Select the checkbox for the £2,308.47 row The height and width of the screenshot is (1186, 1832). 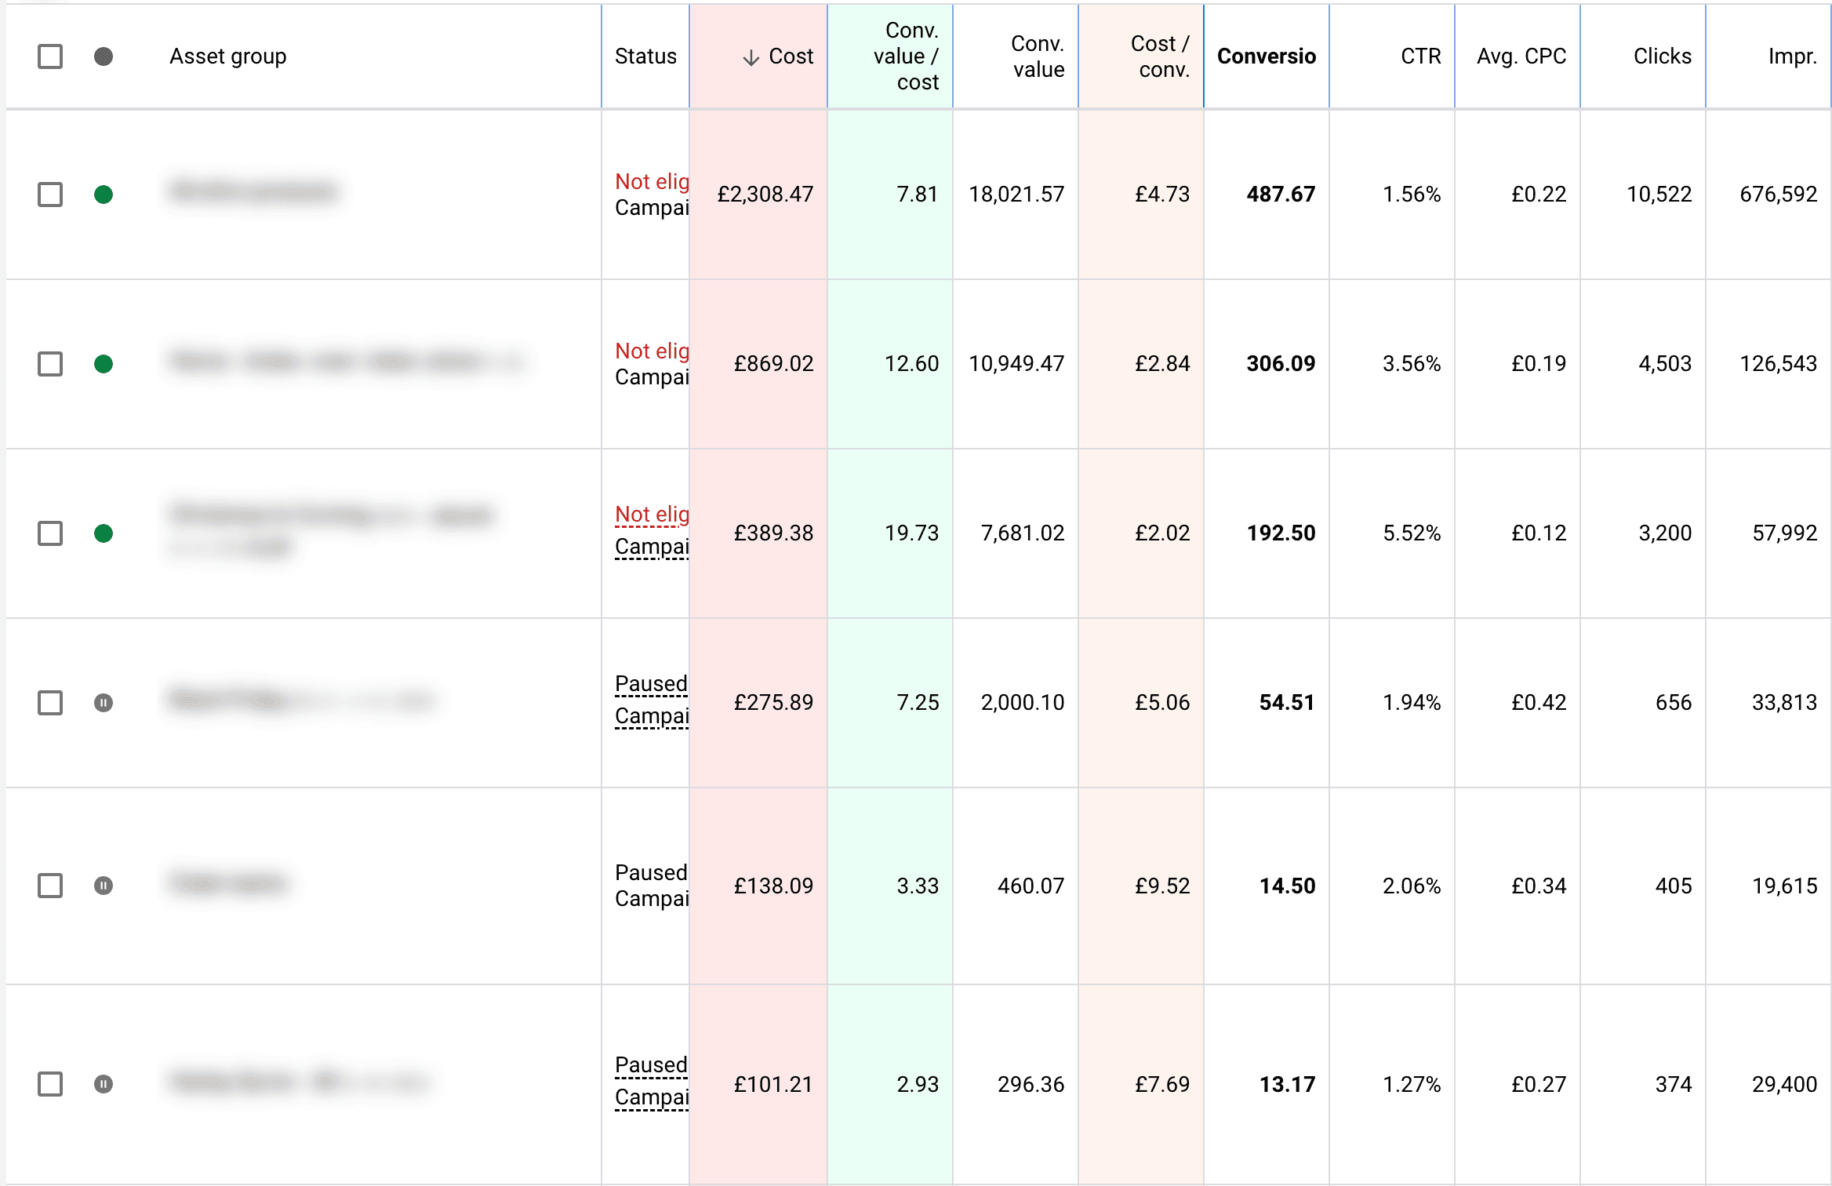(x=50, y=195)
